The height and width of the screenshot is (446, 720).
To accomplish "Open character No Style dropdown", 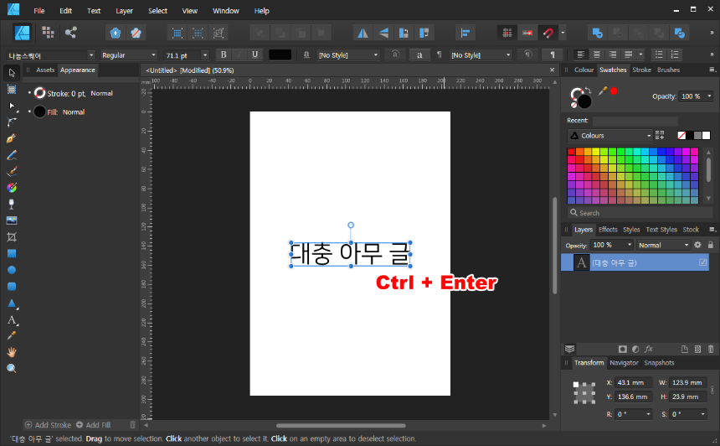I will [x=348, y=55].
